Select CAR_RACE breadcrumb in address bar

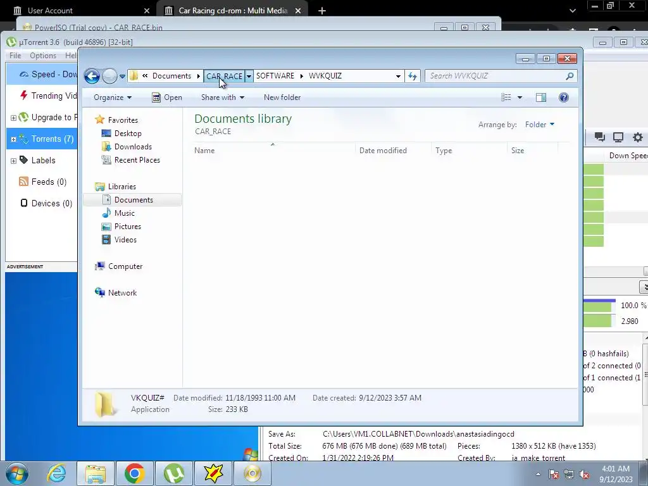coord(224,76)
